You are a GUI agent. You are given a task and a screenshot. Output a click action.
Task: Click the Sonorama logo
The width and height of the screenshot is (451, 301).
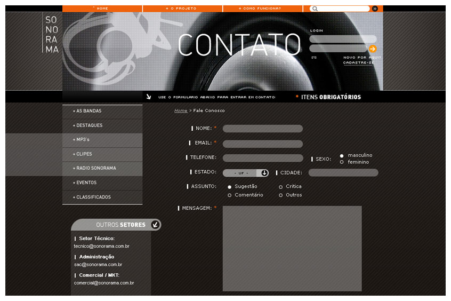pos(52,34)
